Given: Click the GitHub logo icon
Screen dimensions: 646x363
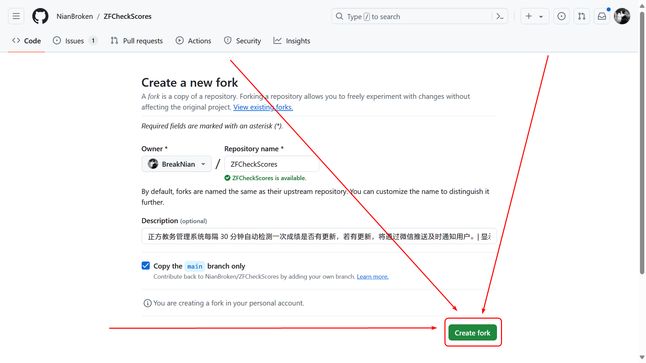Looking at the screenshot, I should point(40,16).
